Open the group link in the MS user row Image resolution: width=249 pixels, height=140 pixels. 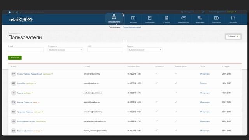pyautogui.click(x=203, y=83)
